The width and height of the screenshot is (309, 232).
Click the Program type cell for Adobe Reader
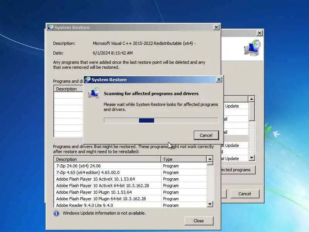(184, 205)
